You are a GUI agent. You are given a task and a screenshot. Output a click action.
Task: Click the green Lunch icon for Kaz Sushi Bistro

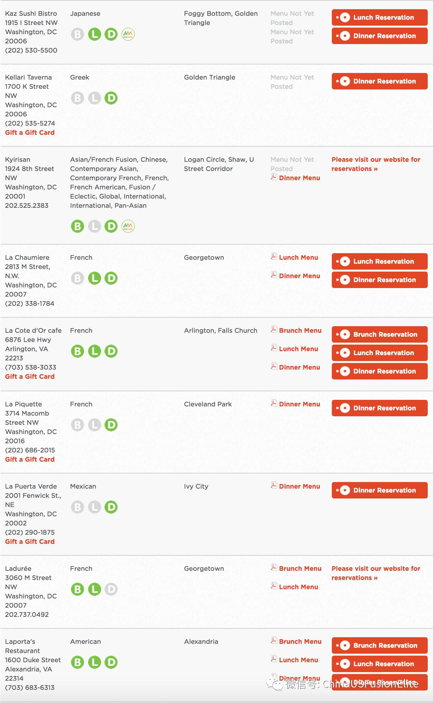pos(94,34)
